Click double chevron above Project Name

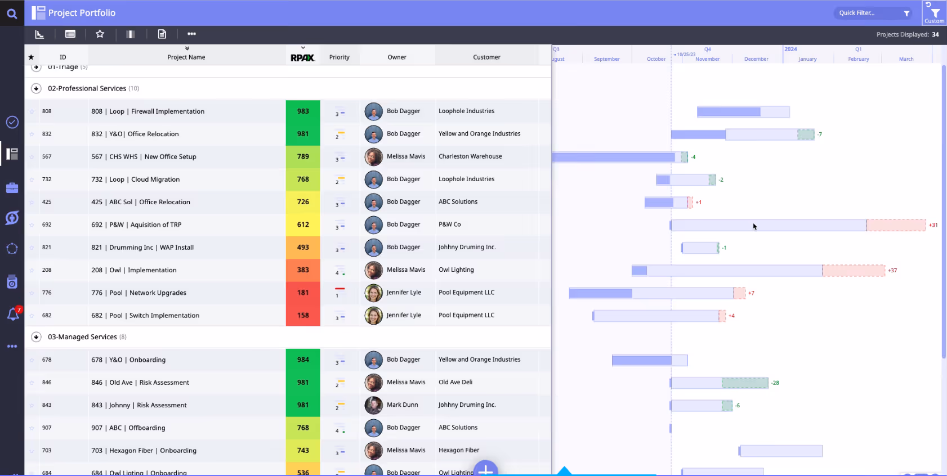pos(187,48)
